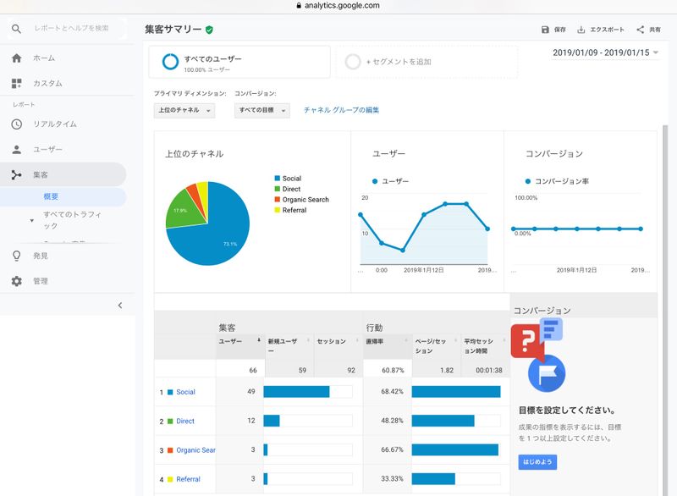
Task: Collapse the sidebar with the chevron arrow
Action: click(119, 306)
